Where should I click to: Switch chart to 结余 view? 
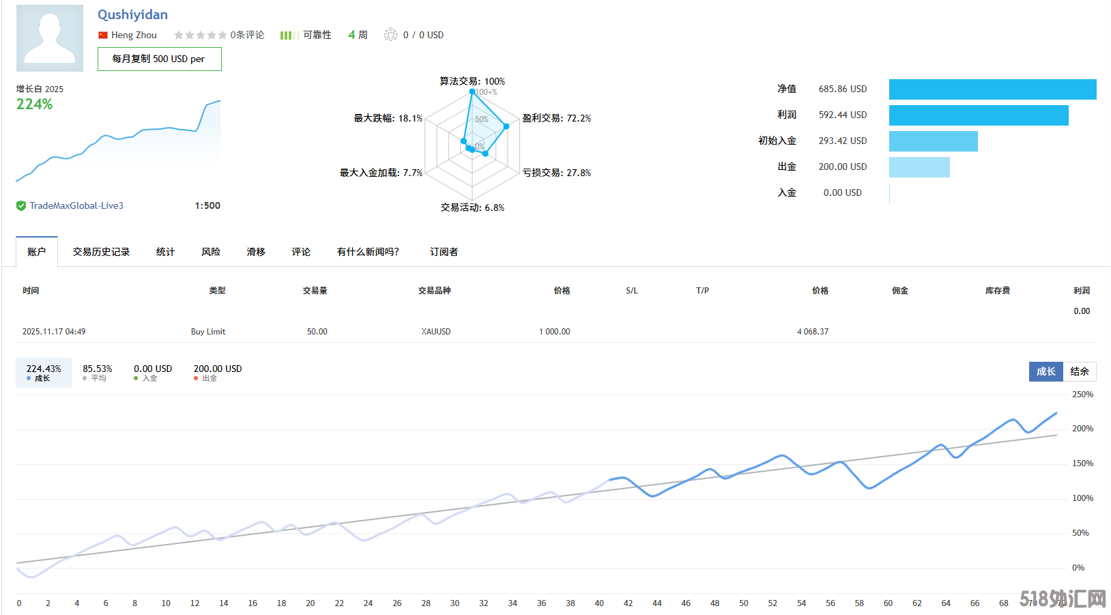[x=1079, y=371]
